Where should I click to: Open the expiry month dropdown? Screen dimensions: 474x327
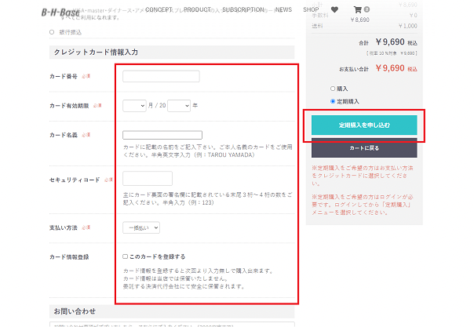point(134,106)
